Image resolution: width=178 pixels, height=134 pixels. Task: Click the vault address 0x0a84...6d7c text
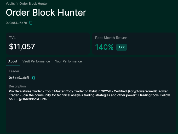16,23
